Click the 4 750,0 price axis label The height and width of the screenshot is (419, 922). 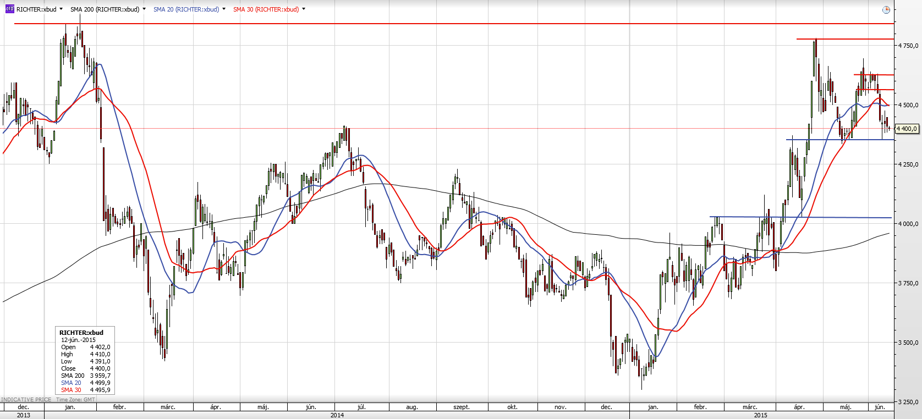908,46
